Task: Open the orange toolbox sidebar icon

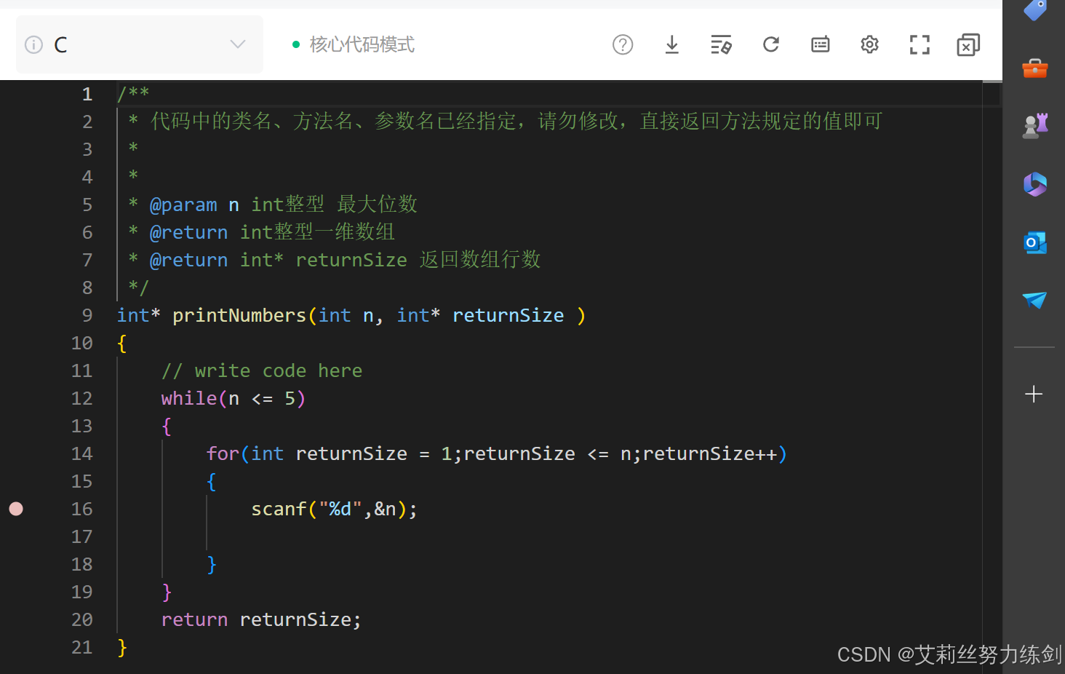Action: click(x=1034, y=68)
